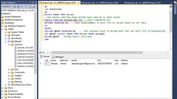The image size is (177, 99).
Task: Click the Stop icon in Object Explorer toolbar
Action: (22, 7)
